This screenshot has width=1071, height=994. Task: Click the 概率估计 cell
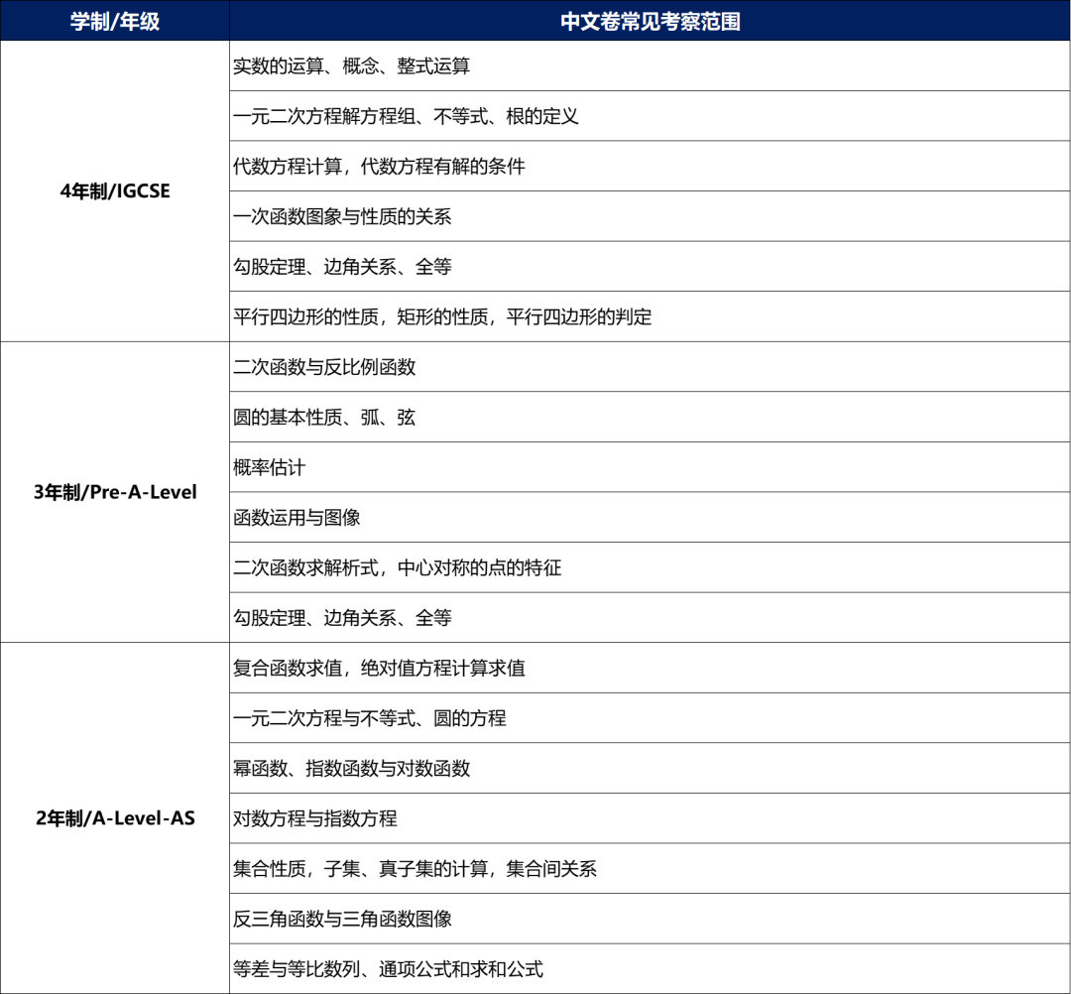(x=270, y=467)
